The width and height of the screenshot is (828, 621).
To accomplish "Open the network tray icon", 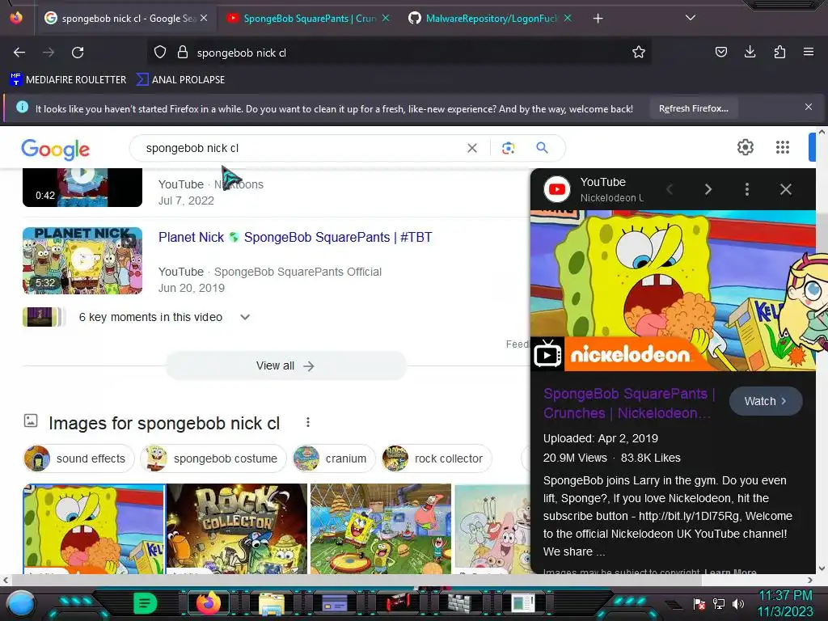I will click(x=719, y=603).
